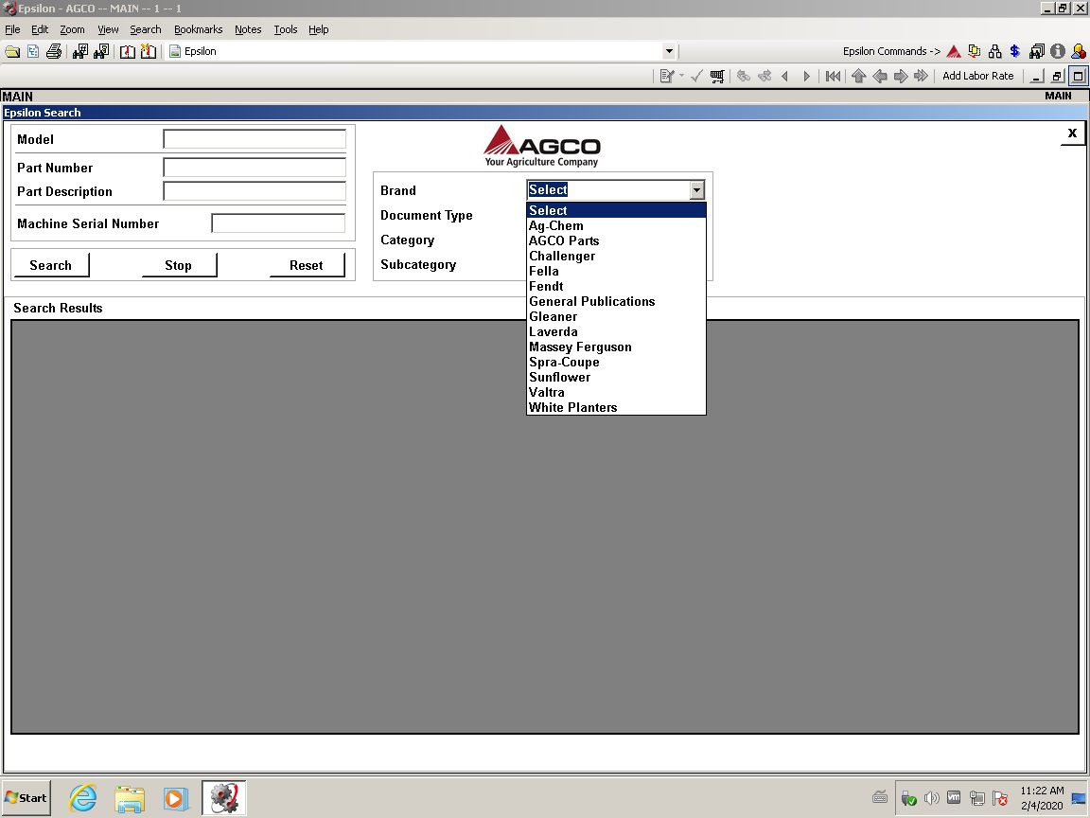Open the Epsilon document dropdown arrow
This screenshot has width=1090, height=818.
pos(669,51)
